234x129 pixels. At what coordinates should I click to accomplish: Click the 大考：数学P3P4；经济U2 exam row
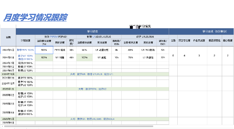click(92, 89)
